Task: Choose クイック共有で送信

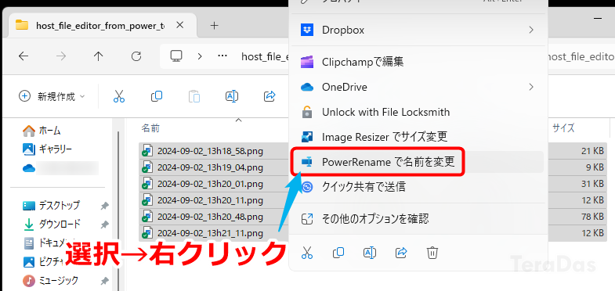Action: (x=418, y=187)
